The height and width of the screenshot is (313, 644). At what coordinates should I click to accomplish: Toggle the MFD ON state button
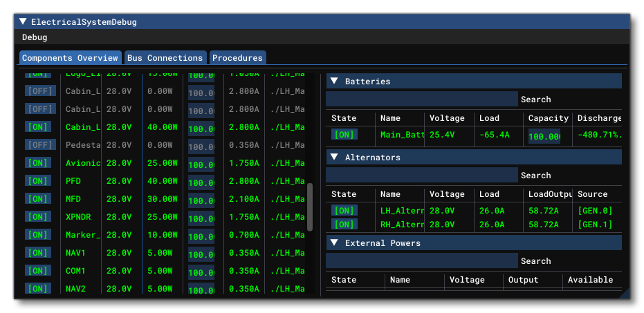[x=38, y=199]
